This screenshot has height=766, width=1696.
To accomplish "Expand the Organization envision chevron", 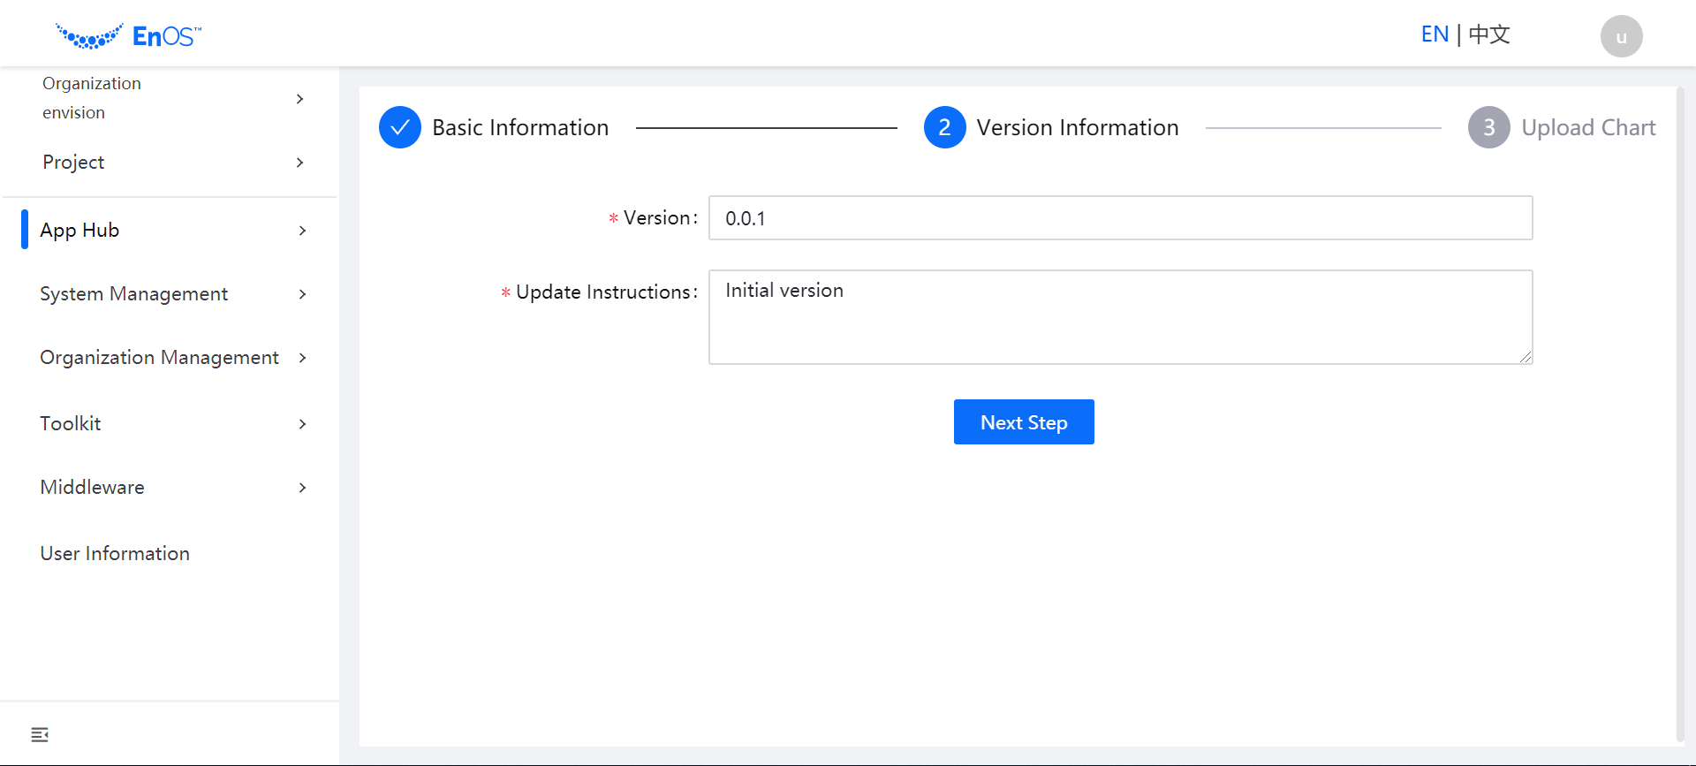I will point(300,99).
